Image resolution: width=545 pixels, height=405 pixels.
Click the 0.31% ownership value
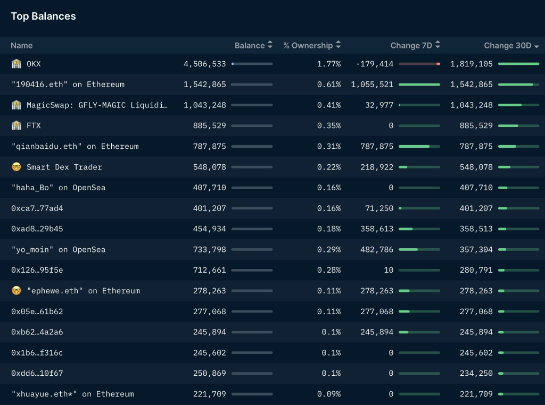[329, 147]
